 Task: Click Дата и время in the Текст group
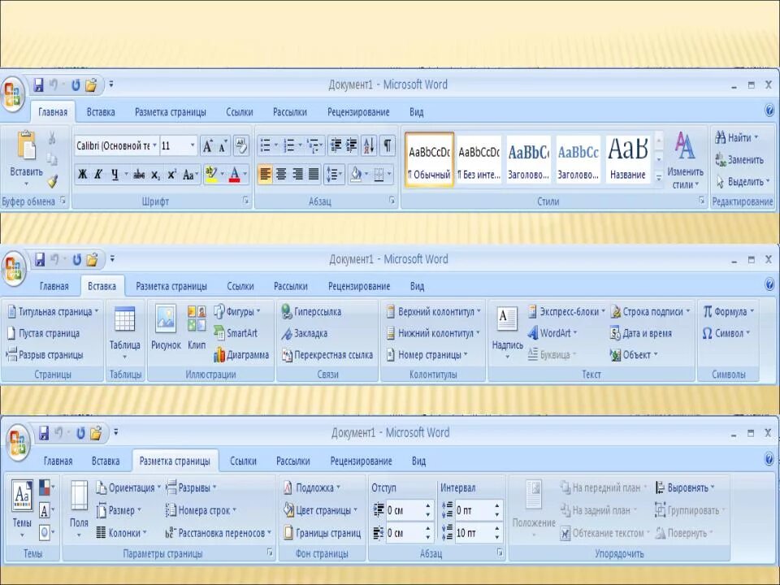pyautogui.click(x=641, y=333)
